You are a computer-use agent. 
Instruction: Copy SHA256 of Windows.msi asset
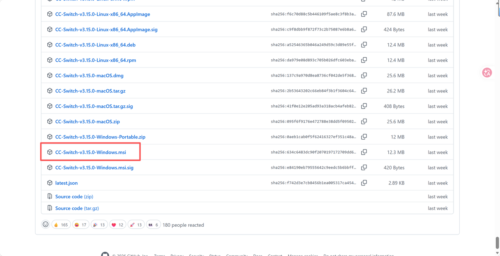(364, 152)
